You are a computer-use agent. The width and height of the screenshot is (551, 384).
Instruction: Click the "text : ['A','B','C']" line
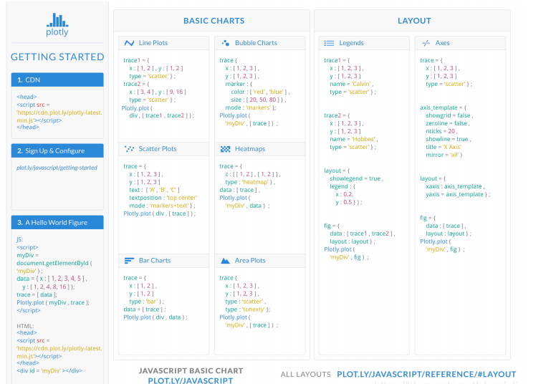pos(154,190)
